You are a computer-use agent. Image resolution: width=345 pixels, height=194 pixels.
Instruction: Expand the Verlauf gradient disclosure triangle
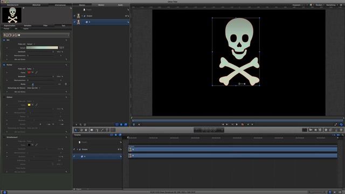click(7, 48)
